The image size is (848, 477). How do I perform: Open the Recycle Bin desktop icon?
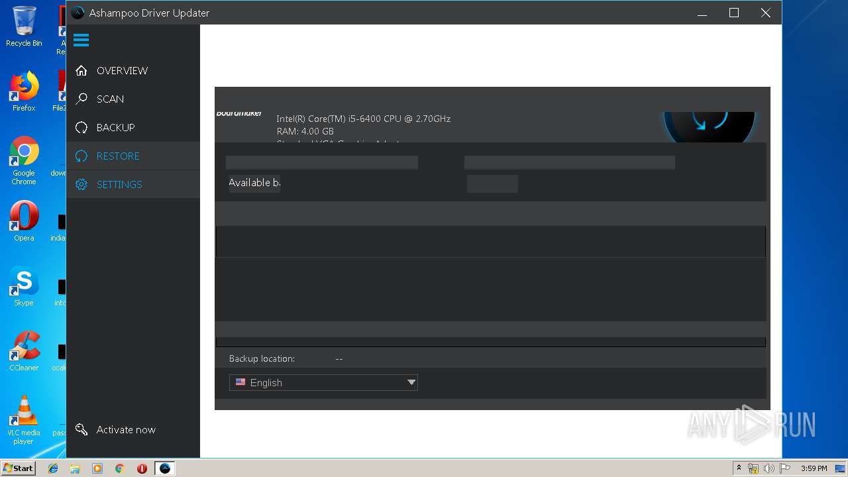pos(24,26)
